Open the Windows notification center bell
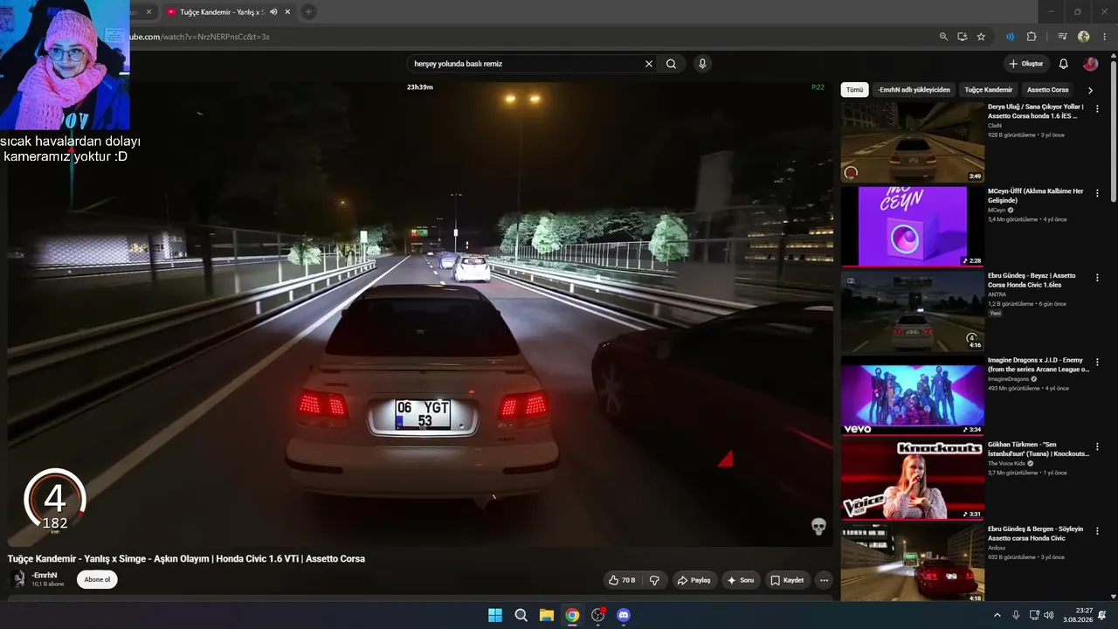This screenshot has width=1118, height=629. click(x=1102, y=615)
